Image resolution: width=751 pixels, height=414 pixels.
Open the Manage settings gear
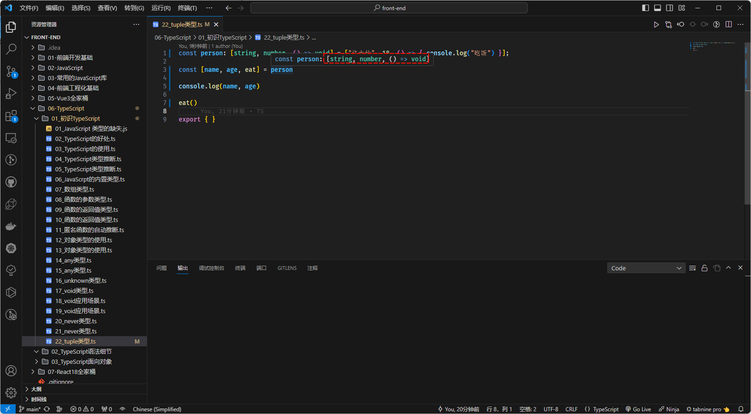11,393
